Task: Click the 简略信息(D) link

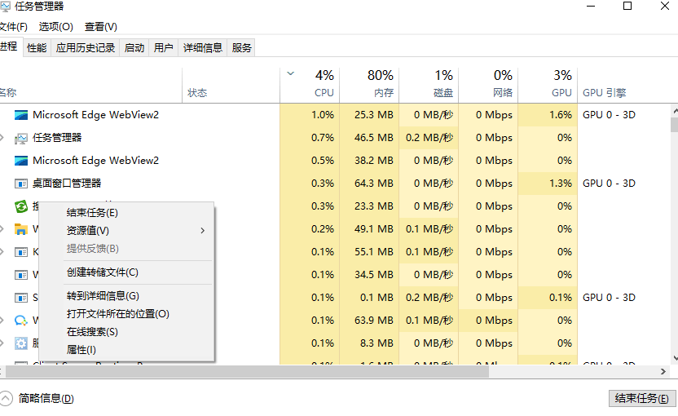Action: (x=46, y=399)
